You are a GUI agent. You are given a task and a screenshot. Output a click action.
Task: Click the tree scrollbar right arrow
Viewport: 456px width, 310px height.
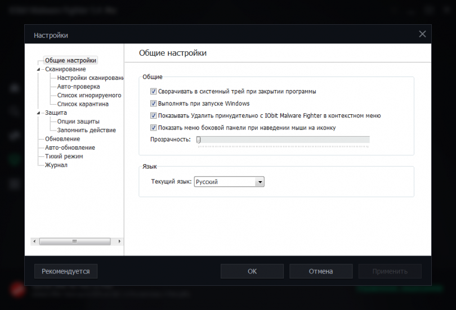119,241
